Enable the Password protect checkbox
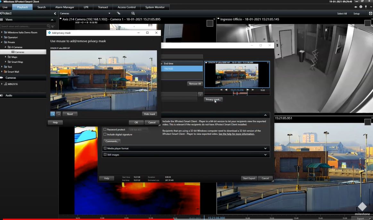The height and width of the screenshot is (220, 373). click(x=105, y=130)
